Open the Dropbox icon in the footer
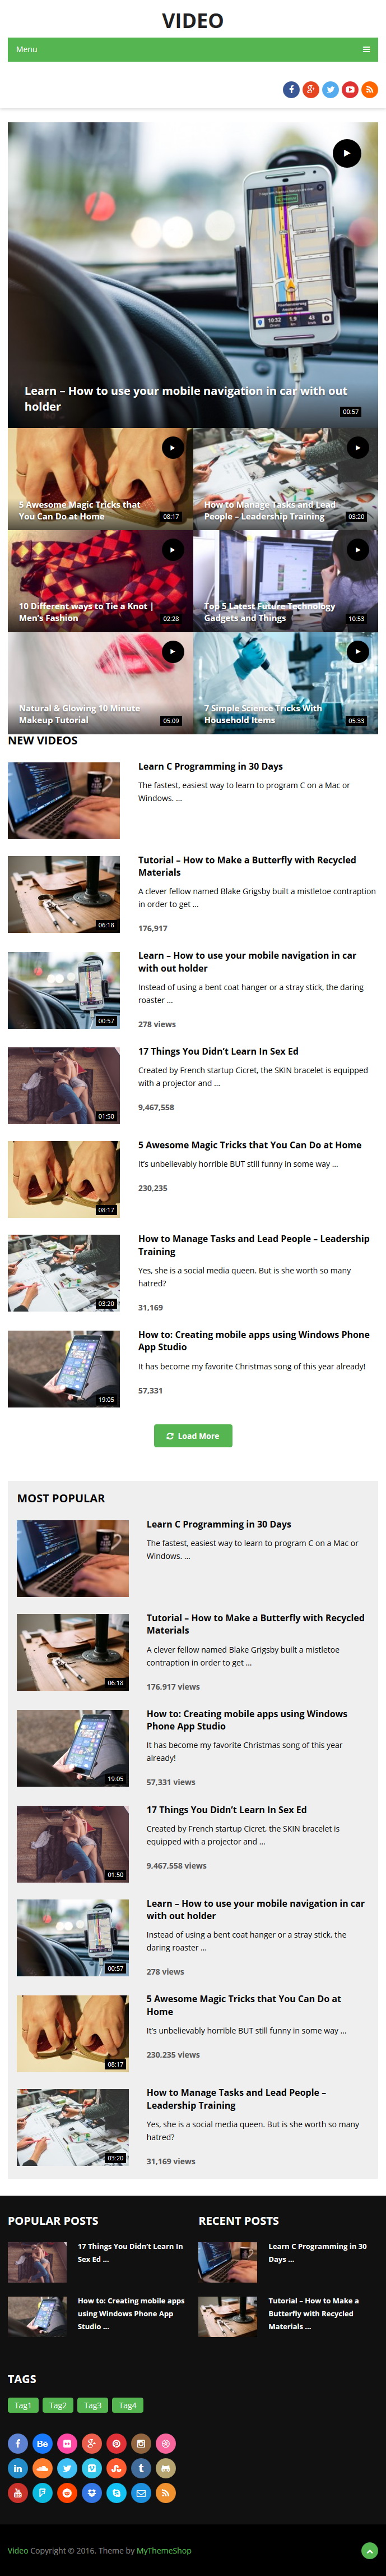 [92, 2493]
